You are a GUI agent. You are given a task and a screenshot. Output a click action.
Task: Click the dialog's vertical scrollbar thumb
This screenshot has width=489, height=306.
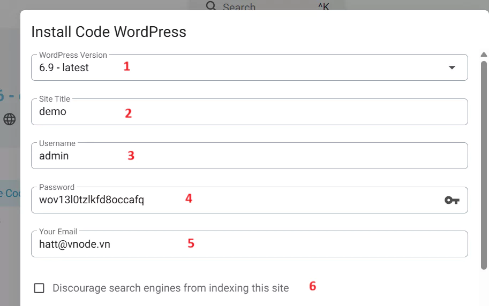click(484, 160)
